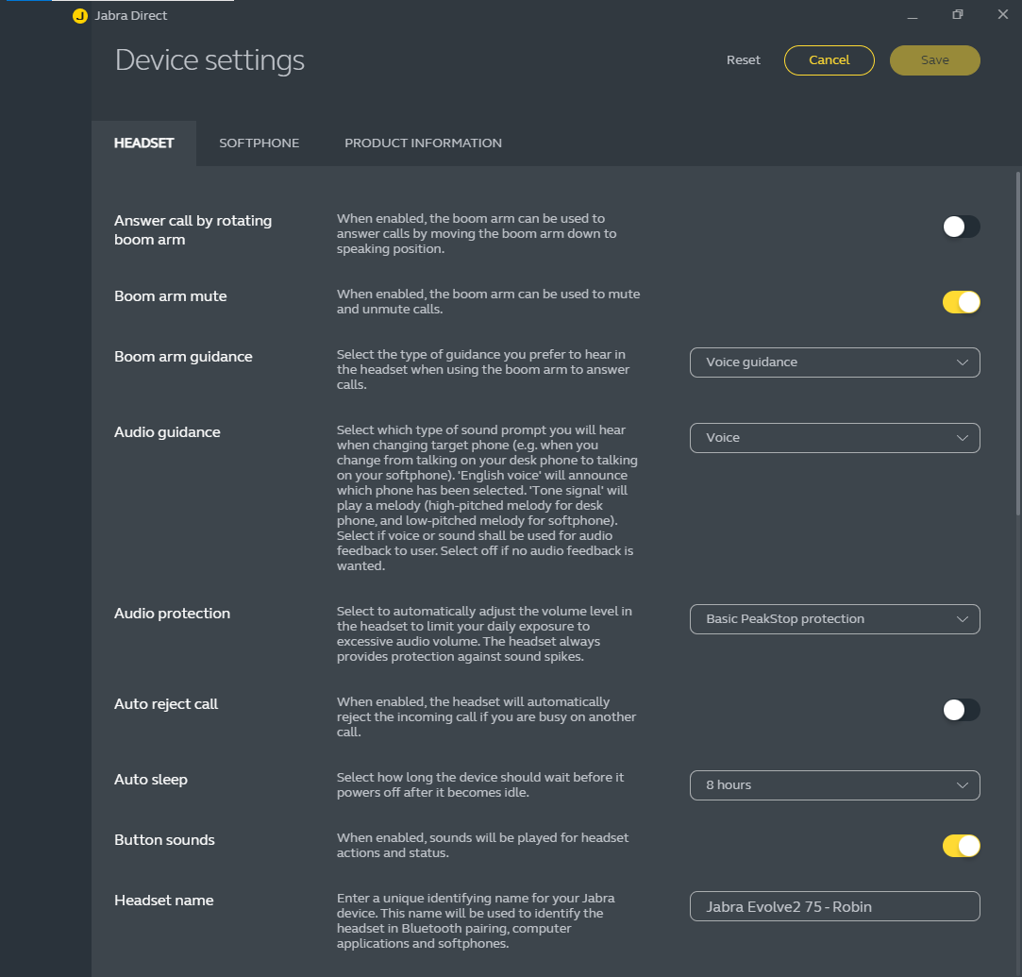This screenshot has width=1022, height=977.
Task: Open Audio protection PeakStop dropdown
Action: point(834,619)
